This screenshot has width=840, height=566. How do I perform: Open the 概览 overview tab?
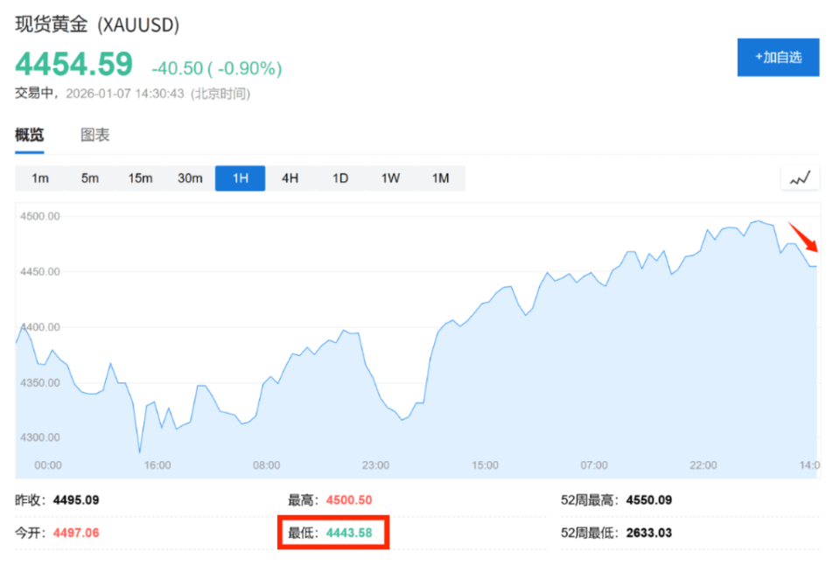[30, 135]
